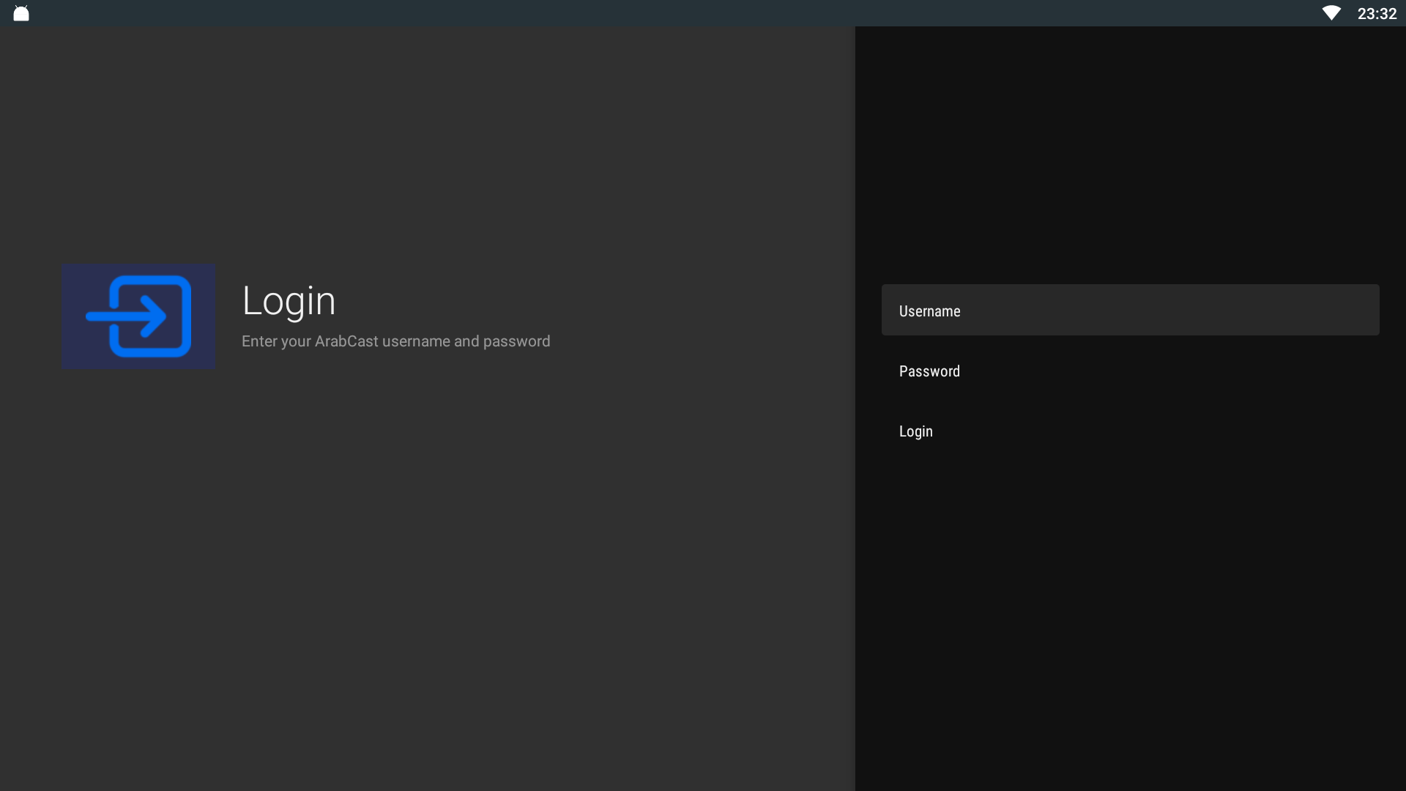
Task: Click the ArabCast username and password description
Action: pos(395,341)
